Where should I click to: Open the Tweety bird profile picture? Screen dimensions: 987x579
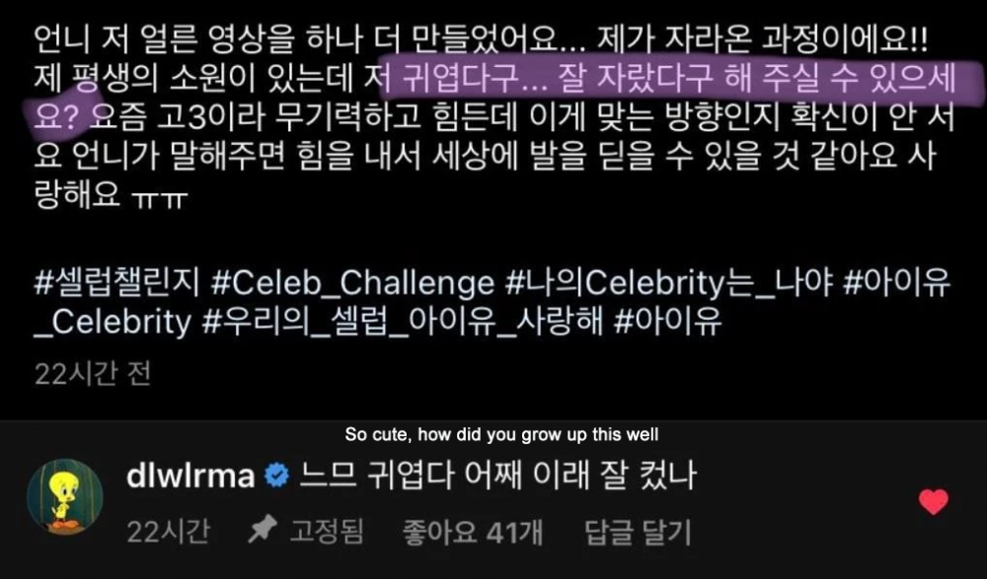(x=64, y=496)
